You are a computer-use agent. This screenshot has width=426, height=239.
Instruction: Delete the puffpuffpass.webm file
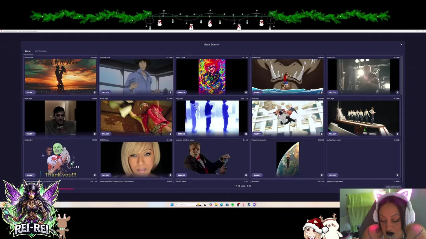397,175
